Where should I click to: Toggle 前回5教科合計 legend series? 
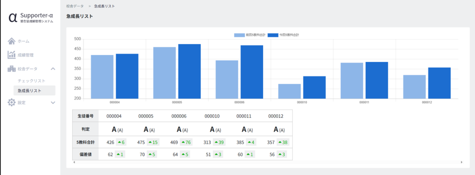click(x=250, y=35)
